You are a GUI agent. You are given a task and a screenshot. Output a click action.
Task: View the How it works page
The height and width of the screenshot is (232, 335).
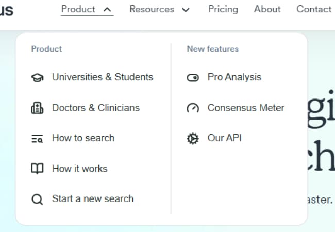coord(80,169)
